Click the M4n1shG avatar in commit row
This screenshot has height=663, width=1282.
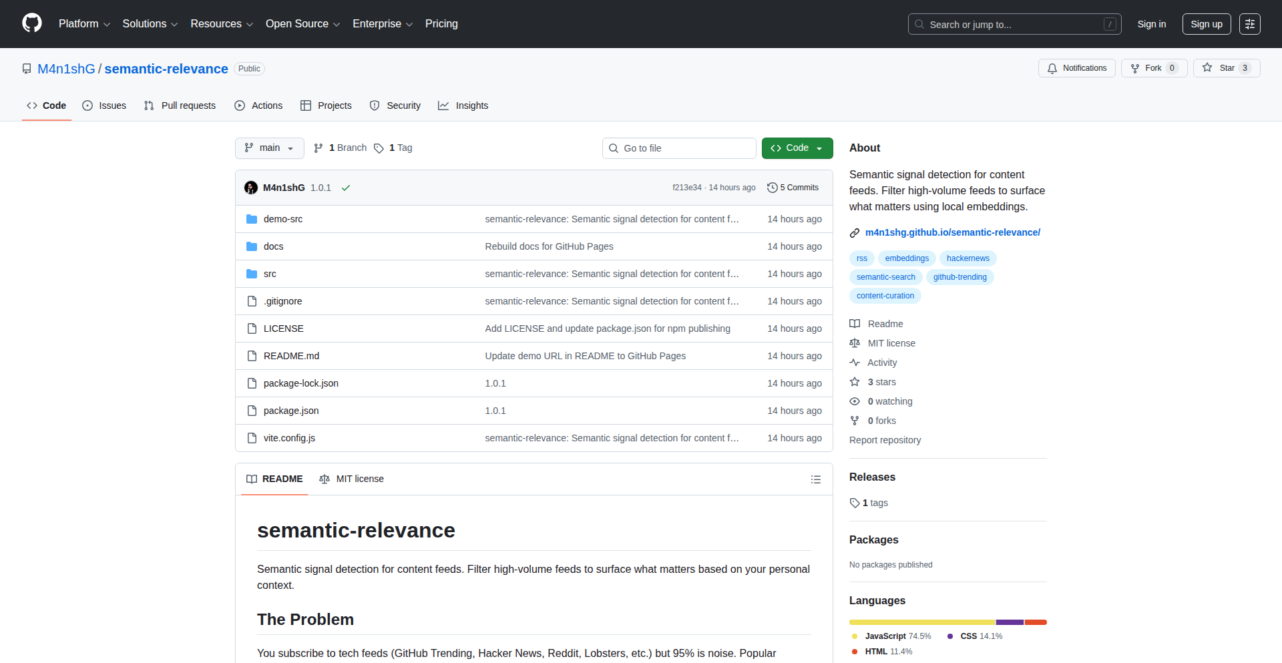(251, 188)
